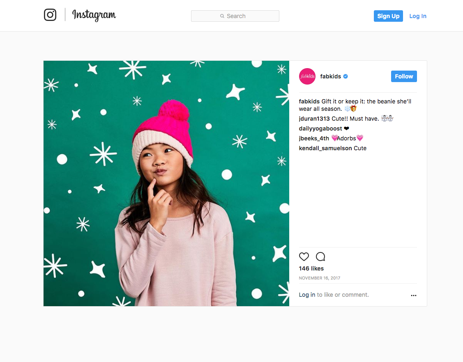The width and height of the screenshot is (463, 362).
Task: Open comments via the speech bubble icon
Action: coord(320,257)
